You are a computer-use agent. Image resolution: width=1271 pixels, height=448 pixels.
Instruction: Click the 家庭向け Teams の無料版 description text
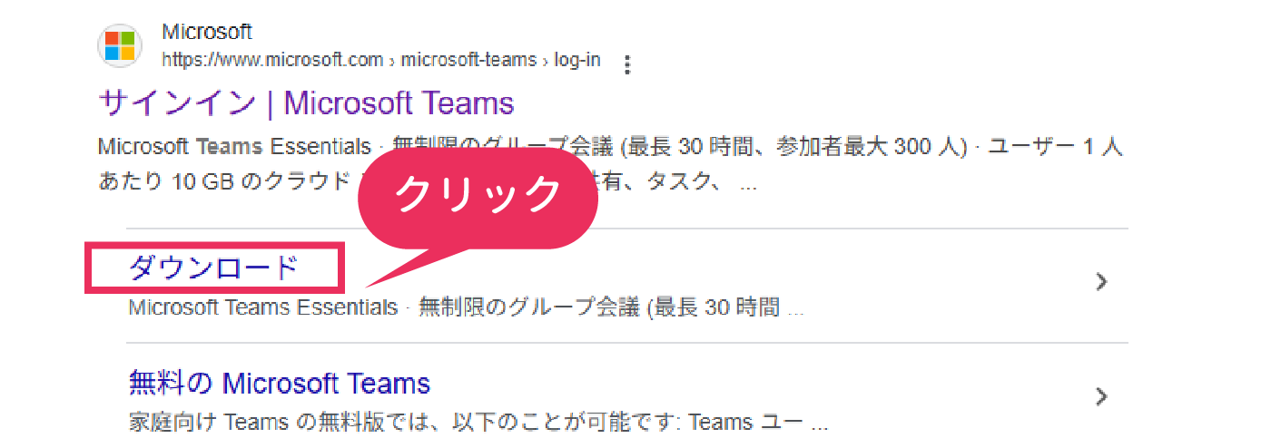(478, 423)
